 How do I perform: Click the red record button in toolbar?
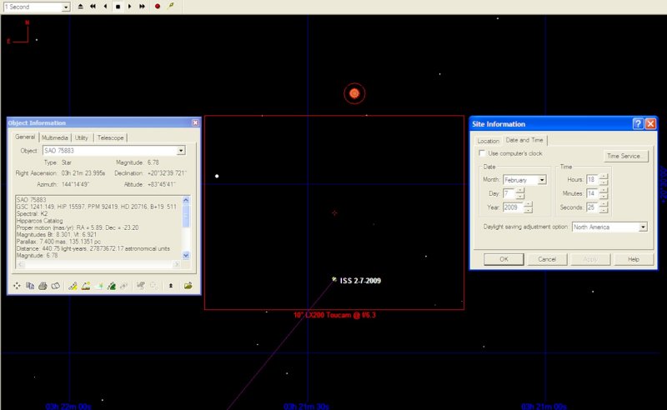click(x=158, y=7)
